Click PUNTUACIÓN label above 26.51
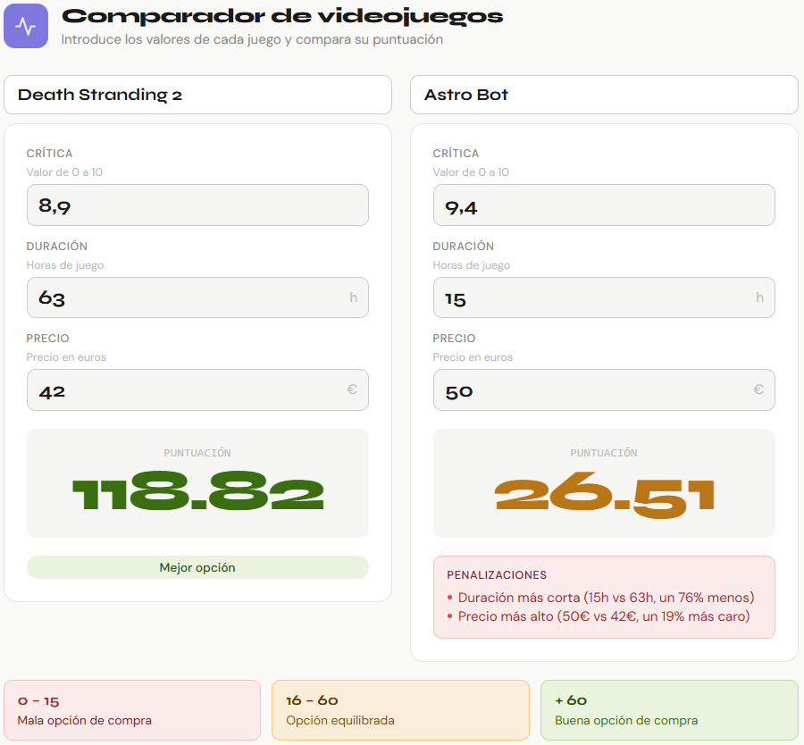The width and height of the screenshot is (804, 745). 604,453
